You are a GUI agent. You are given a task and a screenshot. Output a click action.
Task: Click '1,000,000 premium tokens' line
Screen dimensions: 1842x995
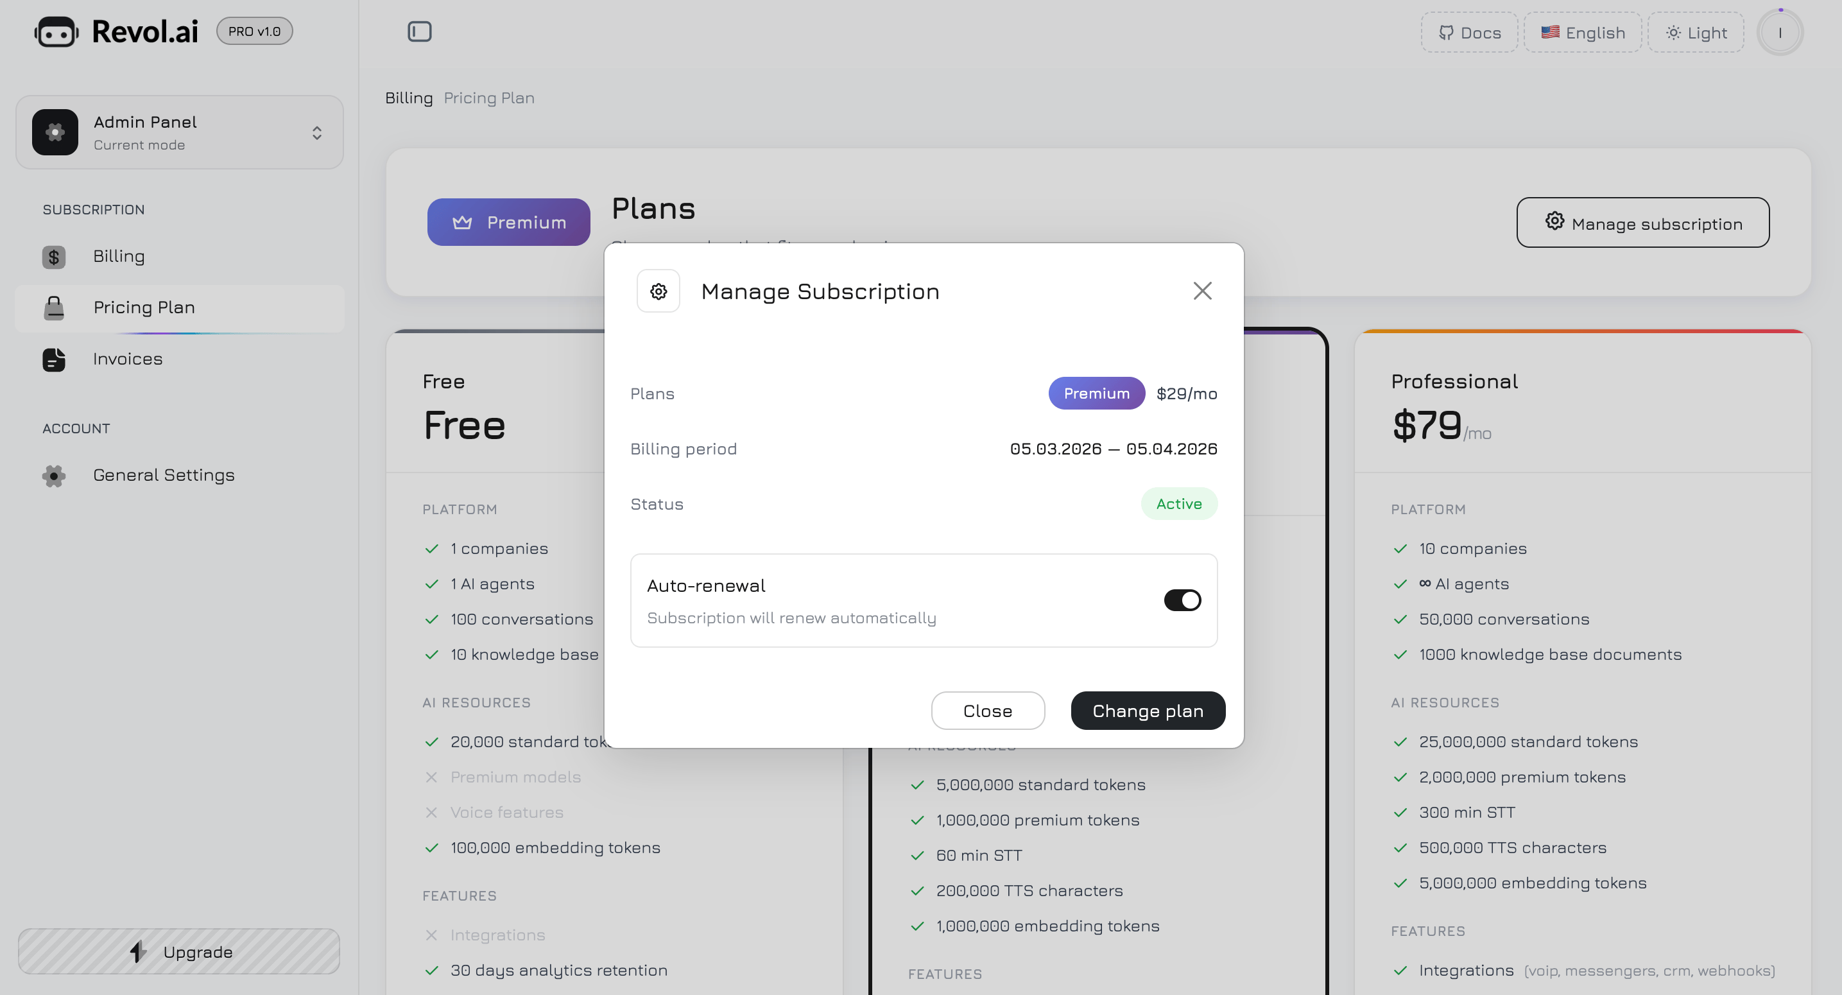(x=1038, y=820)
